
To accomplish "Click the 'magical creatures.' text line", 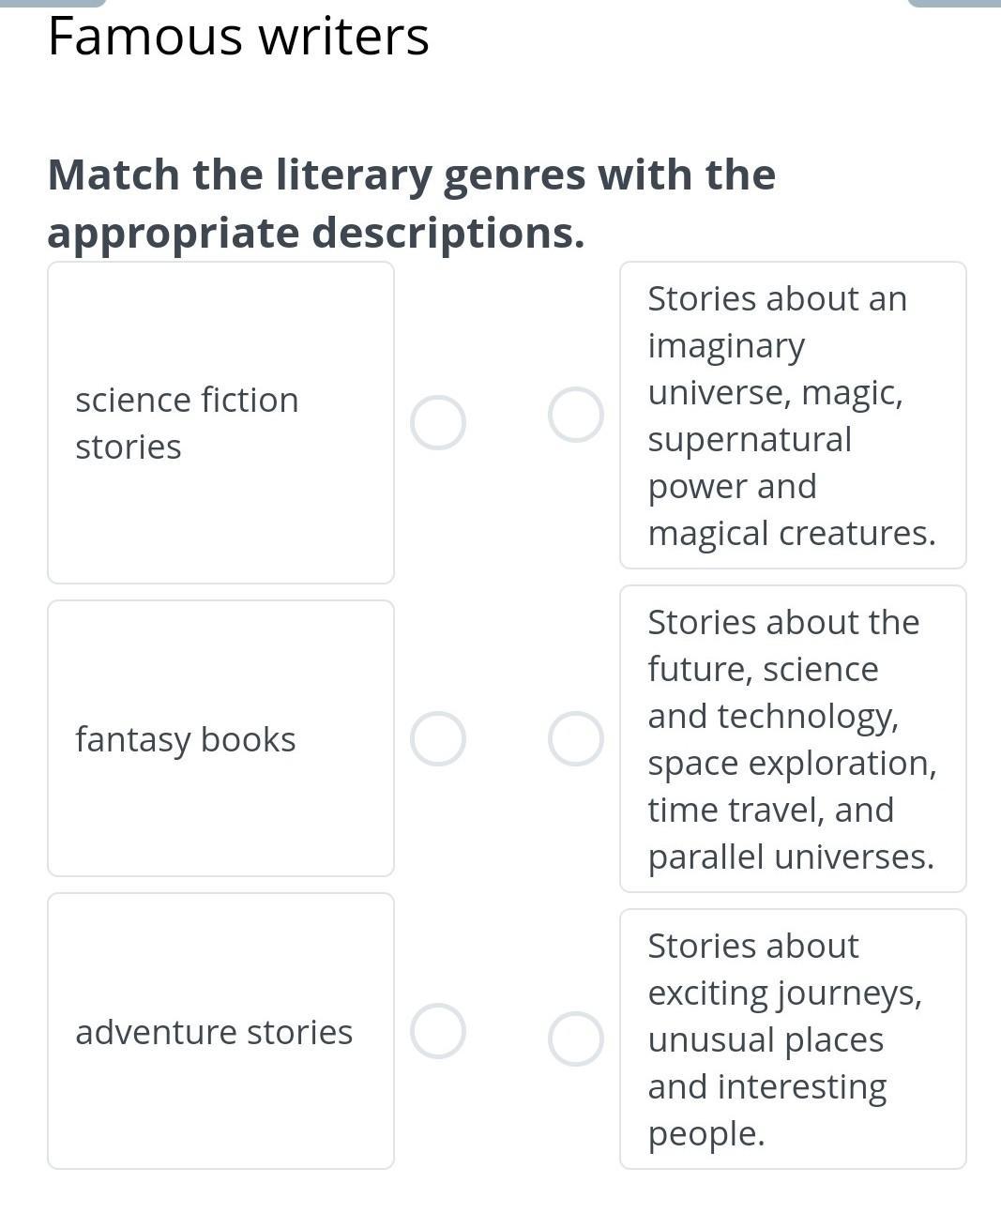I will pyautogui.click(x=792, y=533).
